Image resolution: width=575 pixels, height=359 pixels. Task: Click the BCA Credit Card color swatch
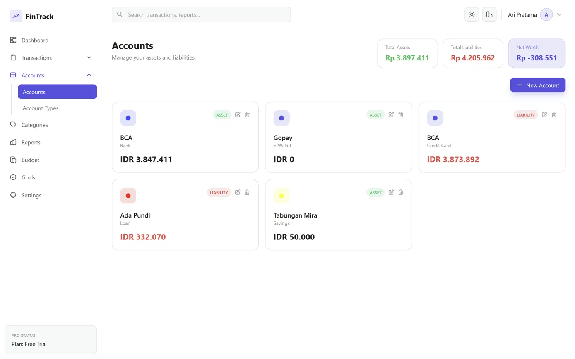click(x=435, y=118)
